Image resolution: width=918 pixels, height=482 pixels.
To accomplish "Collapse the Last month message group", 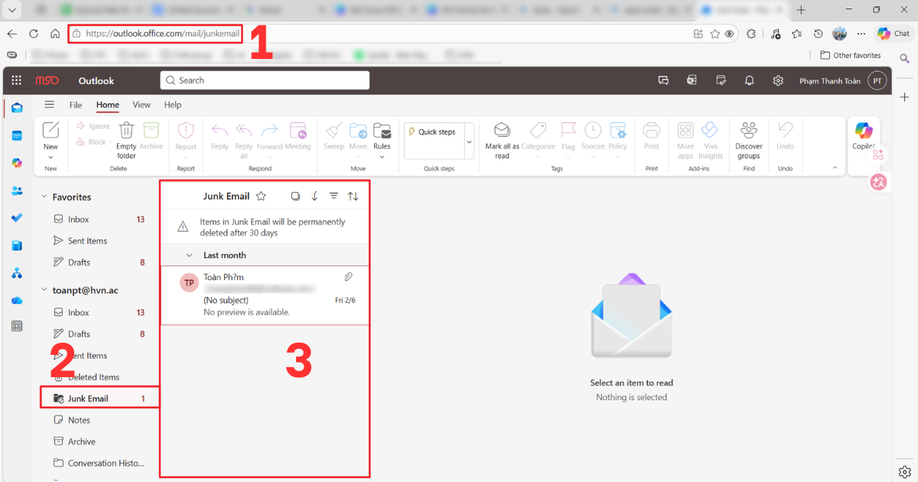I will 190,255.
